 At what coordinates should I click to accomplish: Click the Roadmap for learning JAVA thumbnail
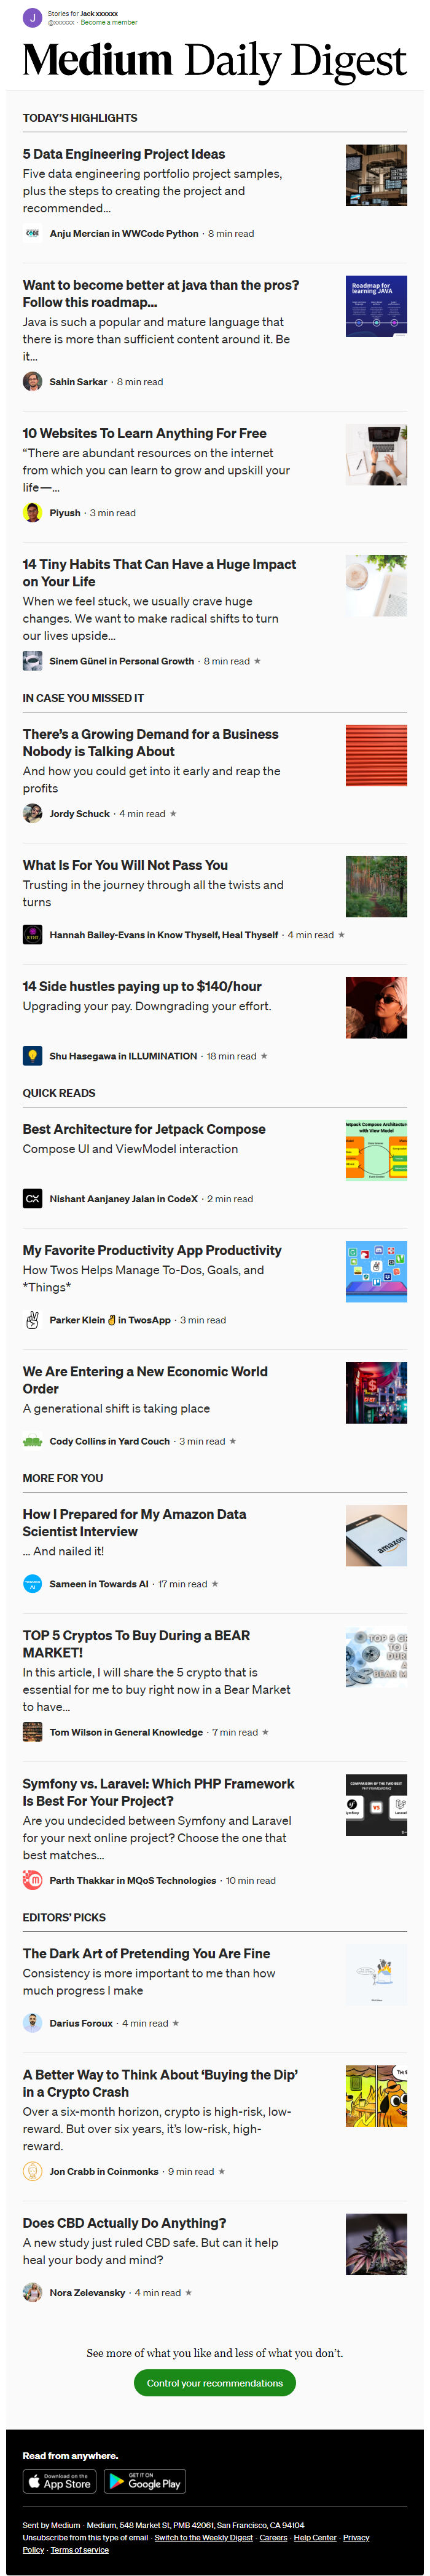376,306
